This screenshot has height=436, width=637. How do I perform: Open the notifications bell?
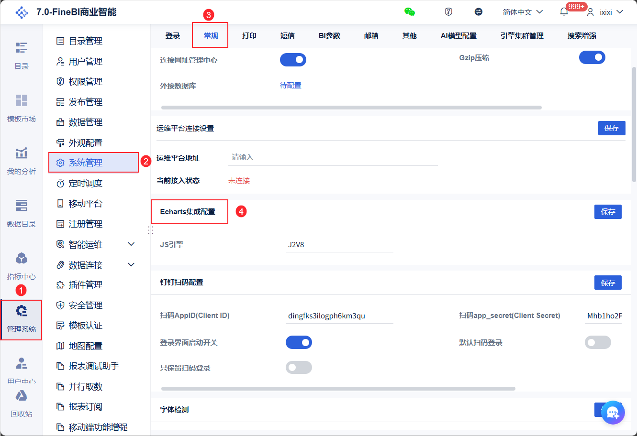point(564,12)
